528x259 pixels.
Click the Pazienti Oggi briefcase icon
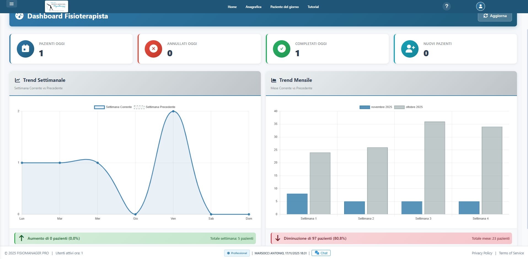(x=25, y=49)
